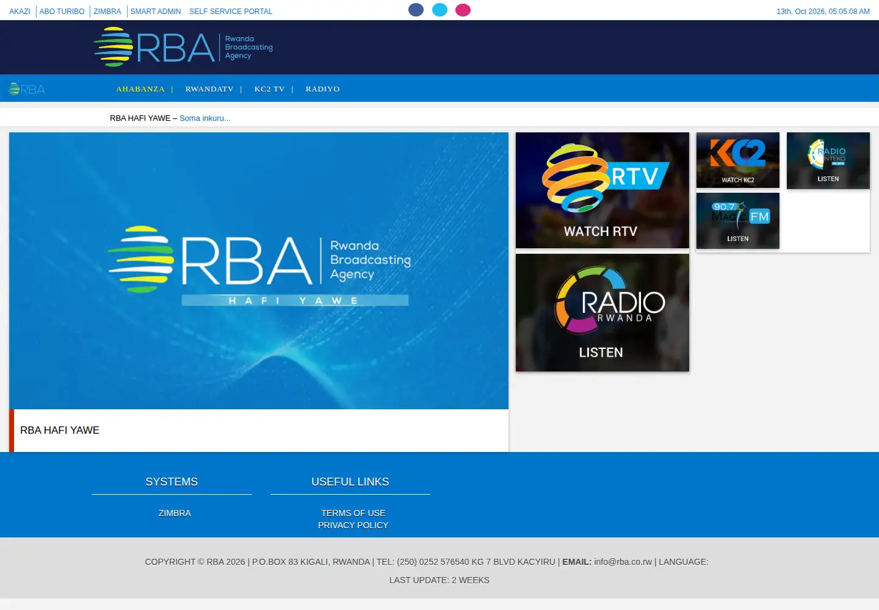Viewport: 879px width, 610px height.
Task: Open the Radio Inteko LISTEN tile
Action: (x=828, y=160)
